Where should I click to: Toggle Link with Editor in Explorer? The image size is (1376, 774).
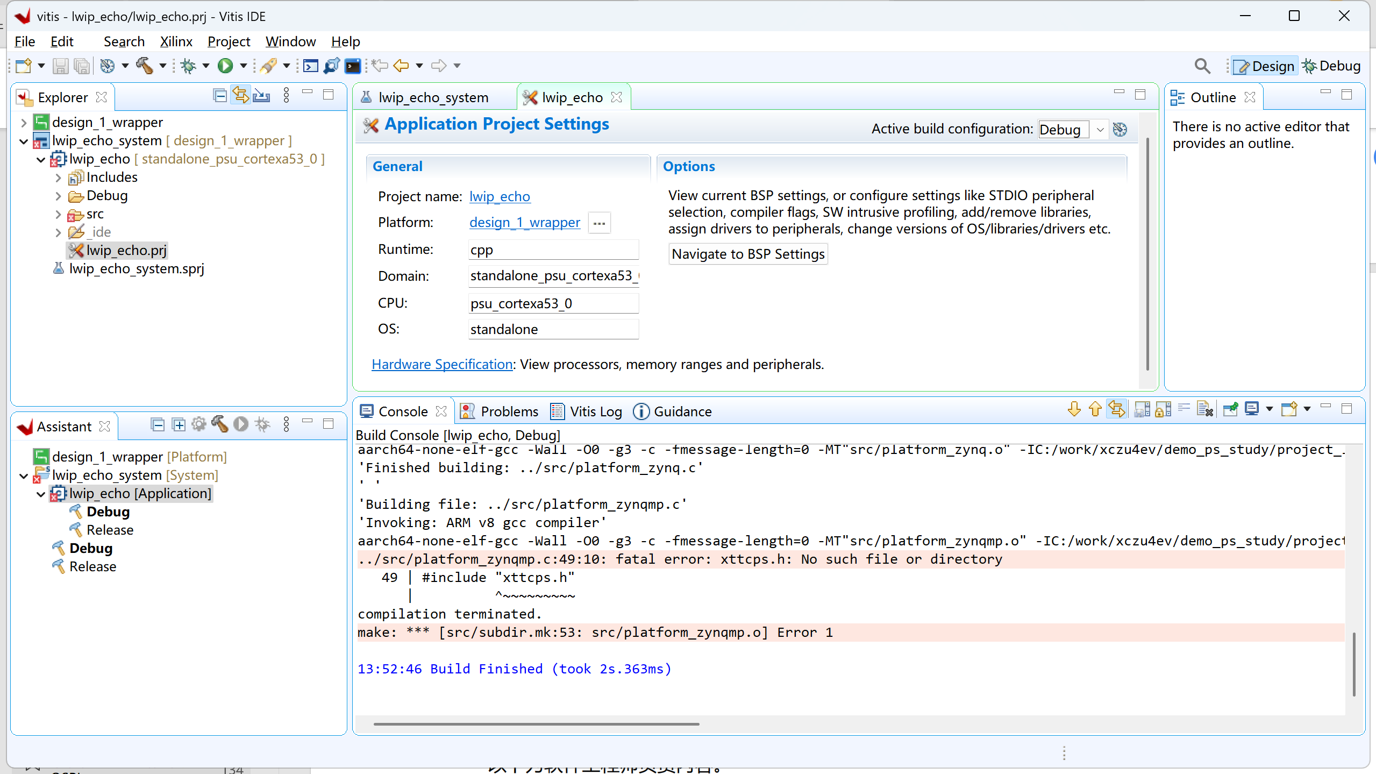coord(240,96)
